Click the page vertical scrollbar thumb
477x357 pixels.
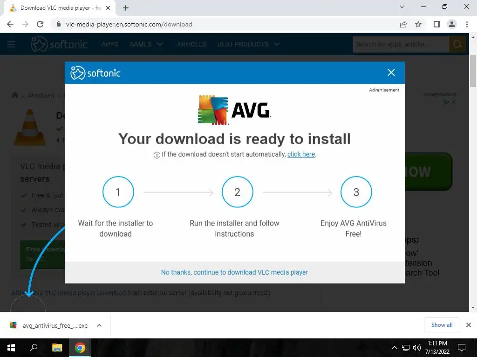pos(473,71)
